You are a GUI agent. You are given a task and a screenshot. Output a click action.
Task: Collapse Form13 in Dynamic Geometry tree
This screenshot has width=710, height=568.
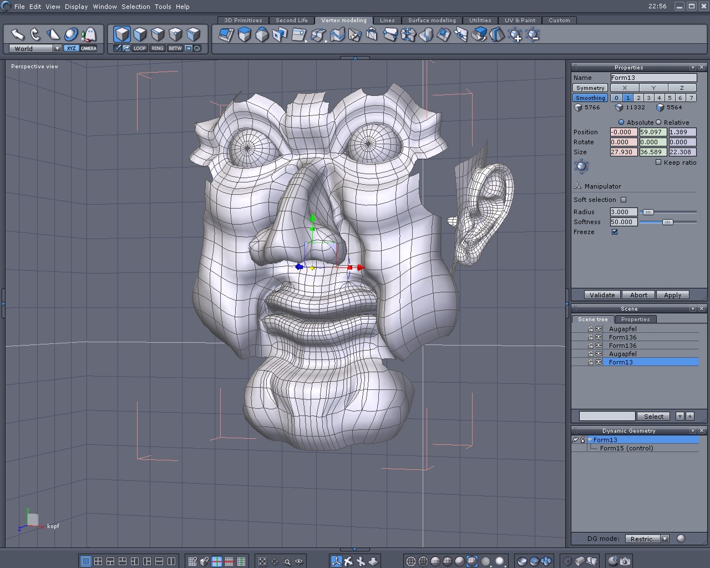(x=590, y=440)
